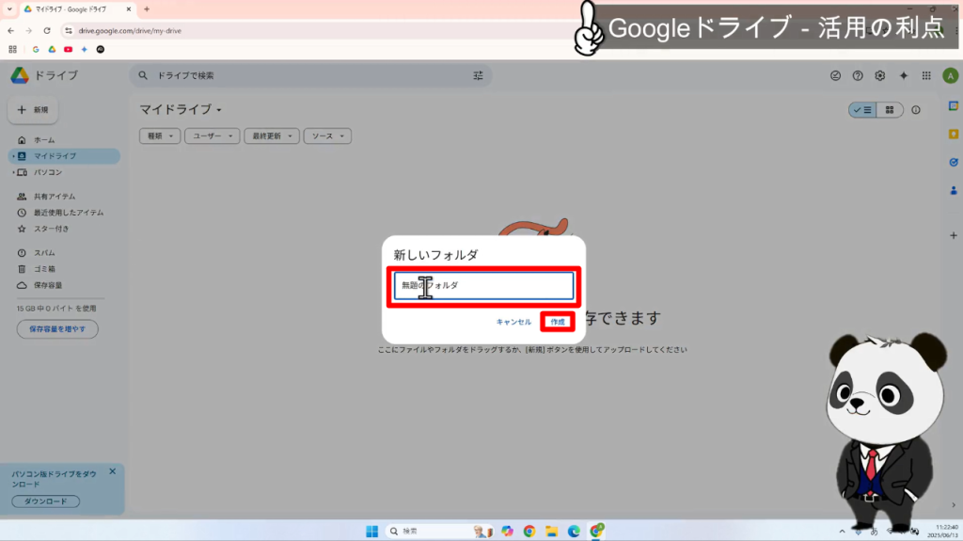The width and height of the screenshot is (963, 541).
Task: Open the help question mark icon
Action: [858, 75]
